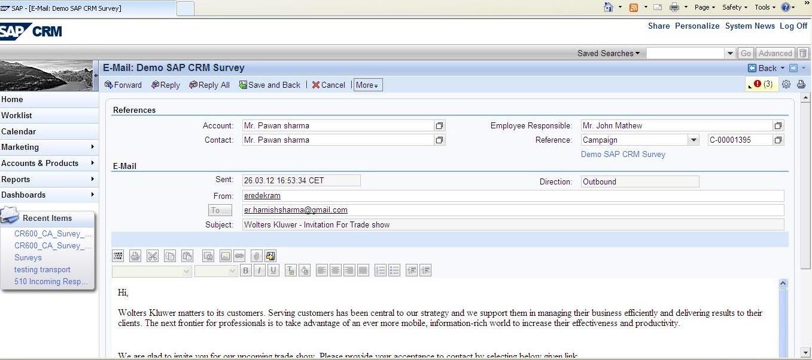Pick a background highlight color
Viewport: 812px width, 360px height.
point(305,270)
